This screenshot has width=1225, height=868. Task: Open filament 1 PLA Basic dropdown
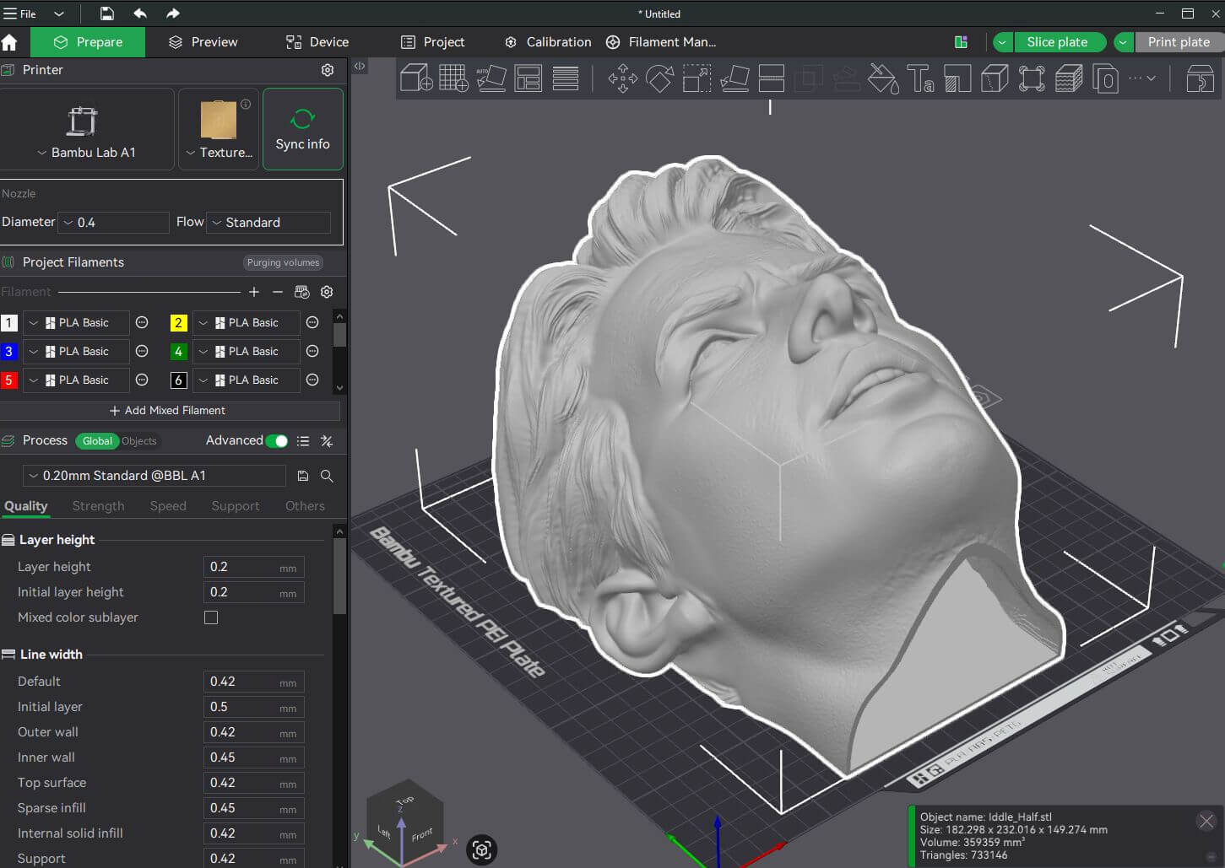(76, 323)
